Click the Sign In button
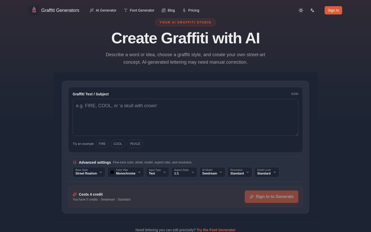The image size is (371, 232). [333, 10]
